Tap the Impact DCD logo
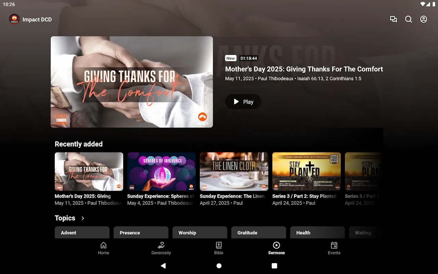 click(14, 20)
